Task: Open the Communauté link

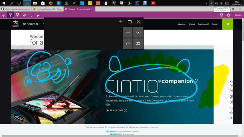Action: (204, 24)
